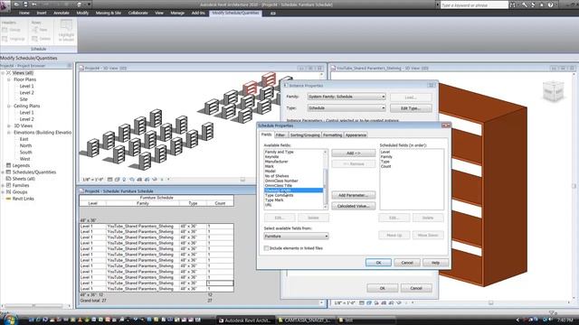Click the detail level icon in Shelving view bar
The height and width of the screenshot is (325, 579).
[362, 303]
